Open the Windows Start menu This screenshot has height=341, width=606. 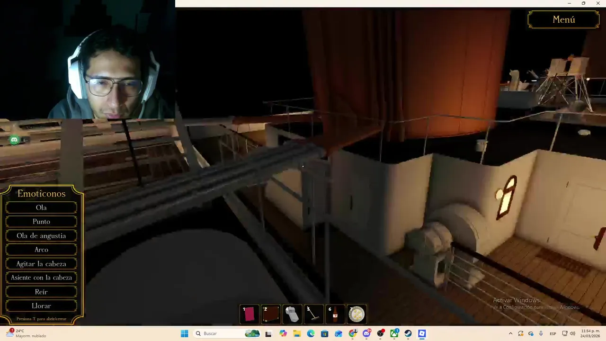184,333
